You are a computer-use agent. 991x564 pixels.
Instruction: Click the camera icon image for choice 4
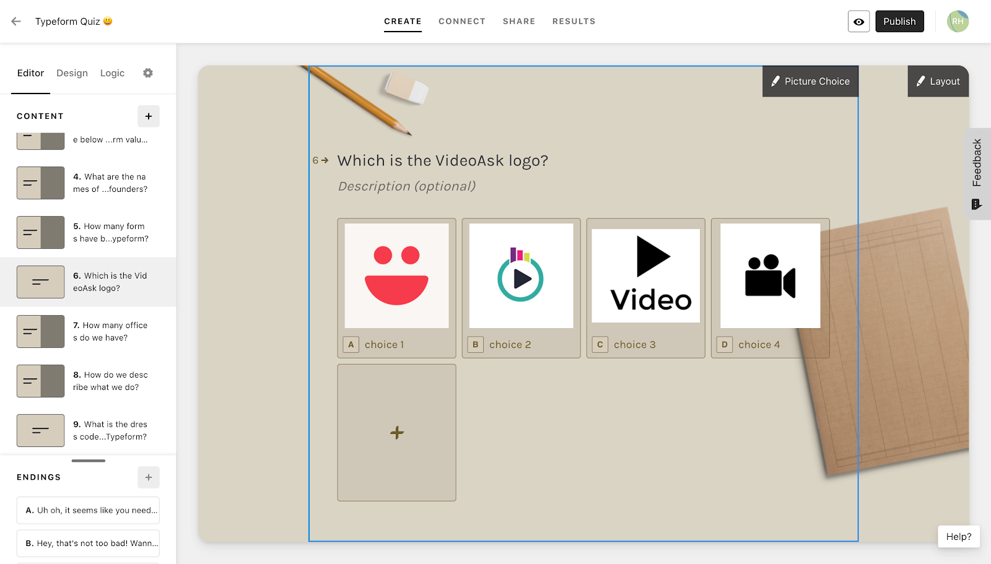click(x=771, y=275)
